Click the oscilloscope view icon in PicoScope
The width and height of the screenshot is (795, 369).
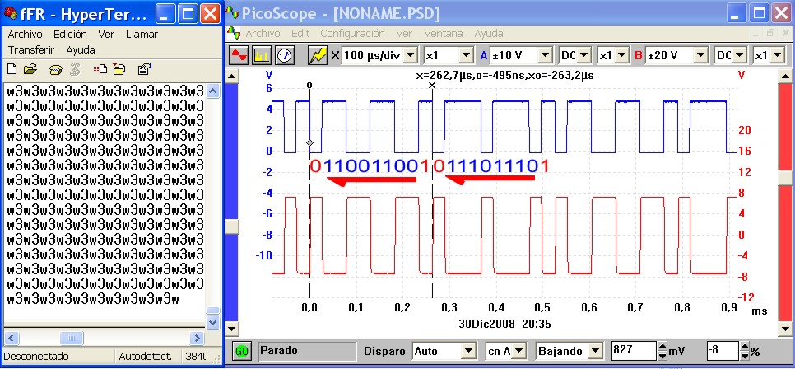click(239, 55)
